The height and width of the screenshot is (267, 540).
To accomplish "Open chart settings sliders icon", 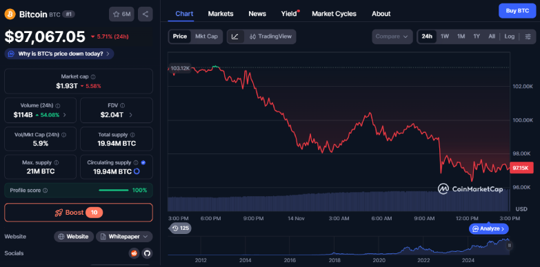I will coord(528,36).
